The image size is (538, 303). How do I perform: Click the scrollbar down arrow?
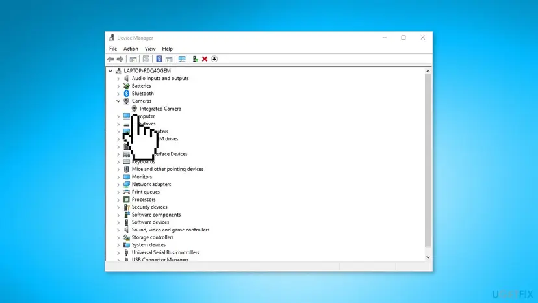(x=428, y=257)
